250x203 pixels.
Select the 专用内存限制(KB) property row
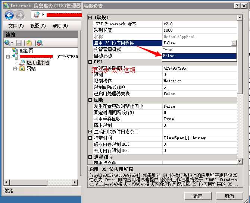(165, 150)
